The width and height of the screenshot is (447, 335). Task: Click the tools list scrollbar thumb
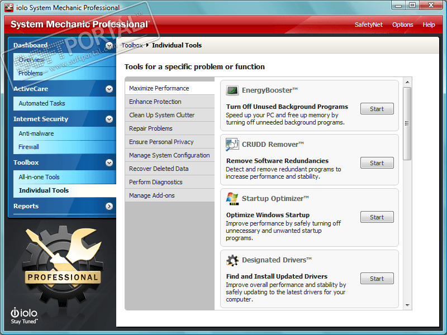pyautogui.click(x=407, y=123)
